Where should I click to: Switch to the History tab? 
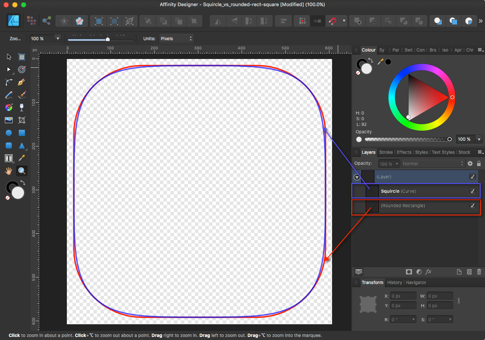coord(394,282)
